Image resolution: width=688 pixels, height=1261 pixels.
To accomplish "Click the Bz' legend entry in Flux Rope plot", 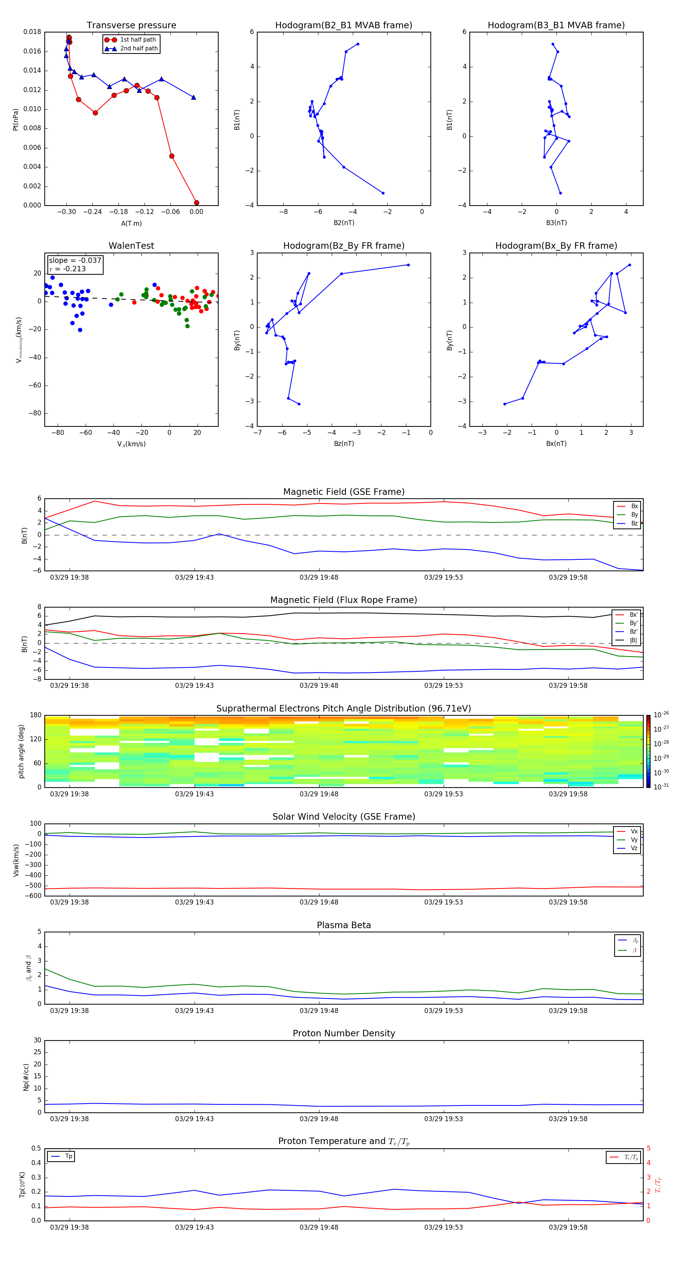I will click(626, 632).
